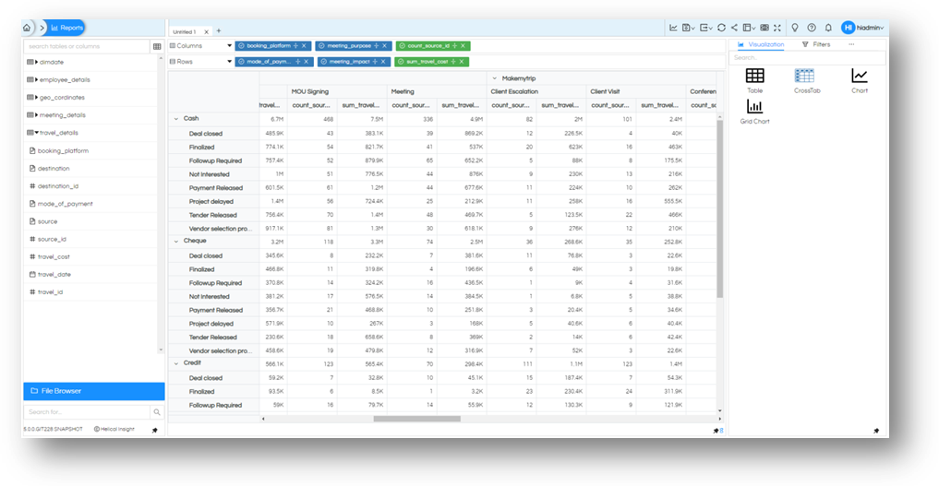Click the crosstab vertical scrollbar
This screenshot has width=939, height=486.
(x=720, y=208)
